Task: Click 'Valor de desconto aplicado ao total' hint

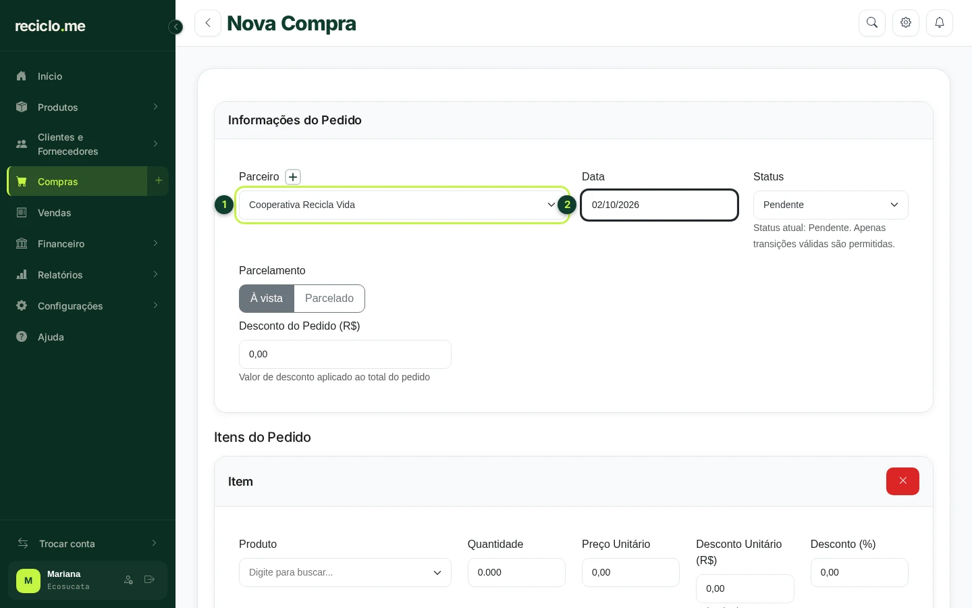Action: tap(334, 377)
